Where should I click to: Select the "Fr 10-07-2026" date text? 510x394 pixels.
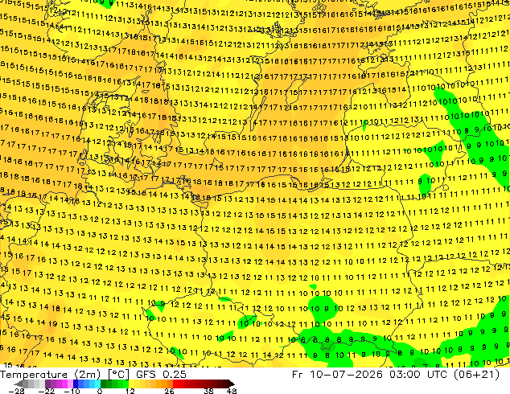click(x=337, y=375)
